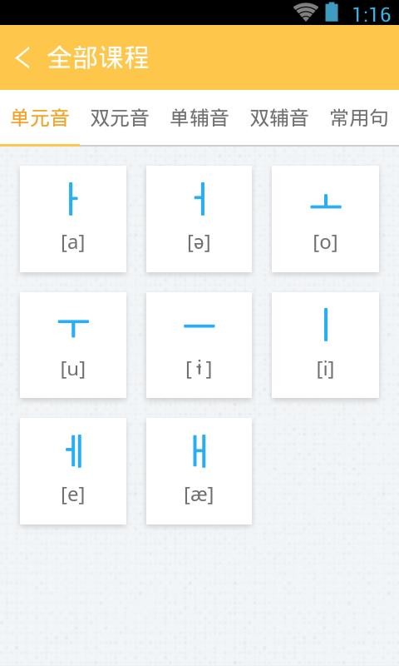Open the ㅓ [ə] vowel card
Viewport: 399px width, 666px height.
(x=199, y=219)
